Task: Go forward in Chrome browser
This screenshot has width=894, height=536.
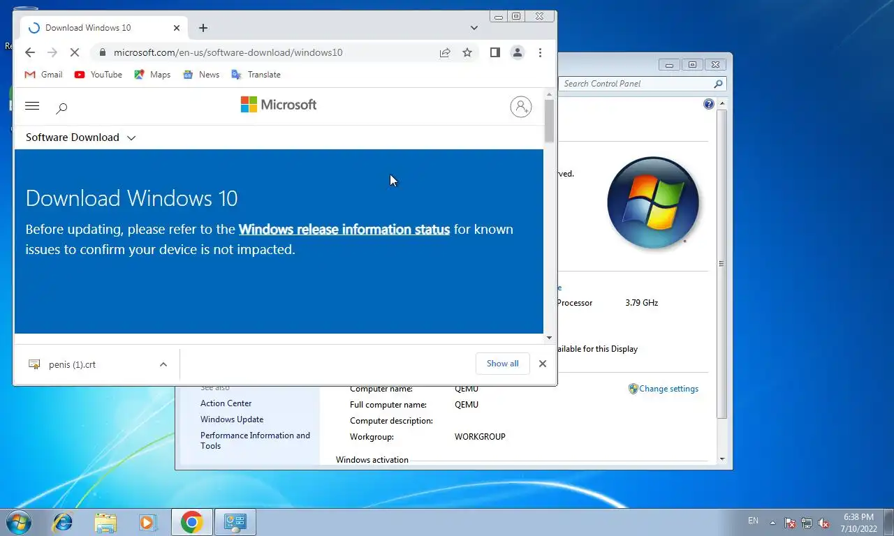Action: 52,52
